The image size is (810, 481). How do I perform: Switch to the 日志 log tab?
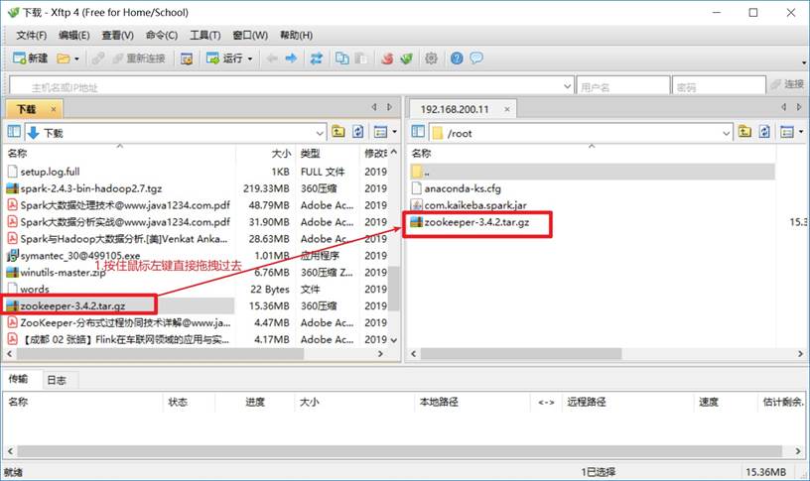click(x=57, y=381)
